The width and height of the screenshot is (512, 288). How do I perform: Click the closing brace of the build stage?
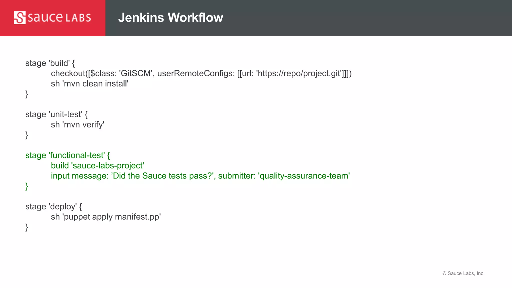(x=27, y=94)
